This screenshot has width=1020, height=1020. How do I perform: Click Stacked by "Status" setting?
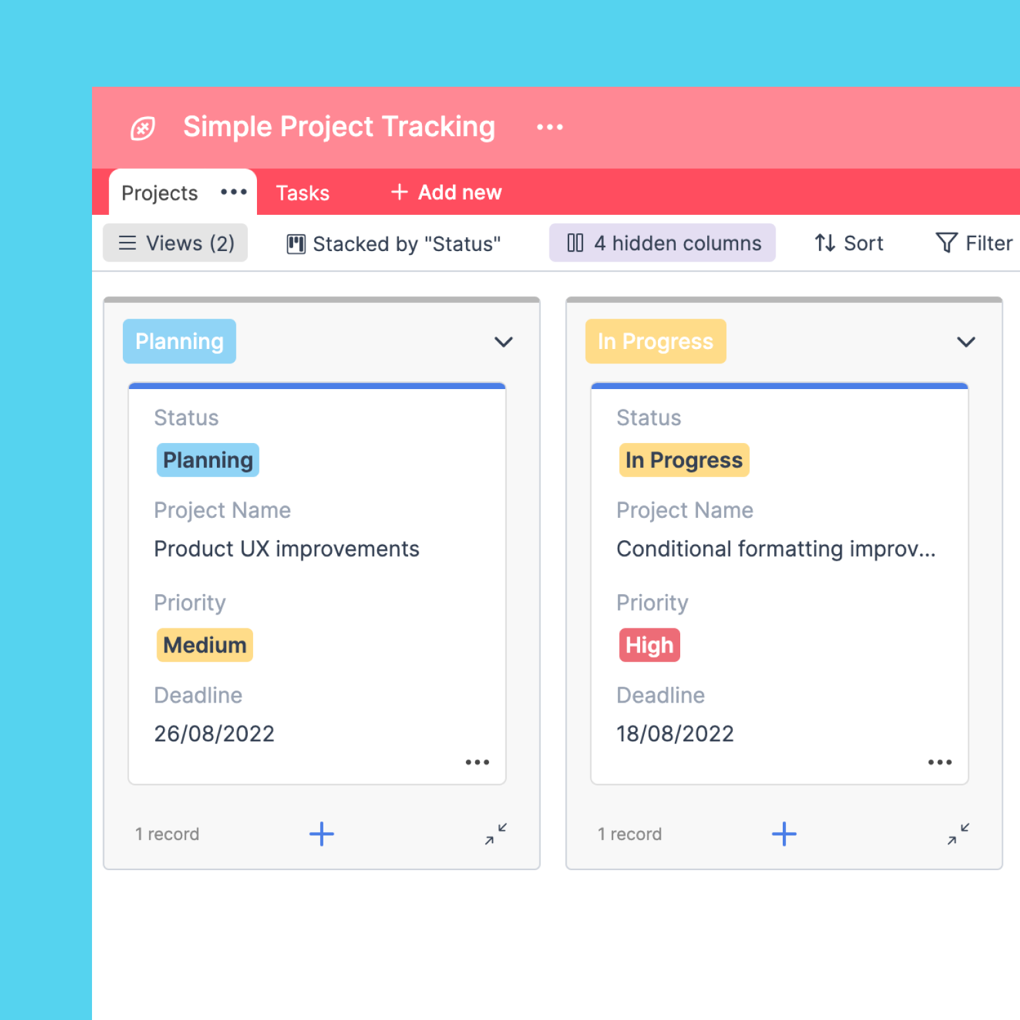pos(406,243)
